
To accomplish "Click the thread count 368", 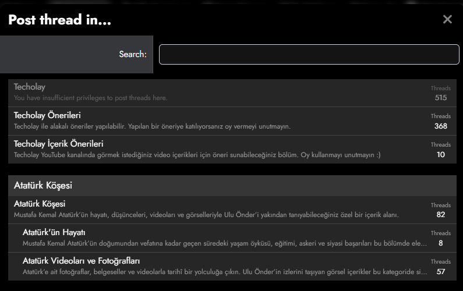I will tap(440, 126).
